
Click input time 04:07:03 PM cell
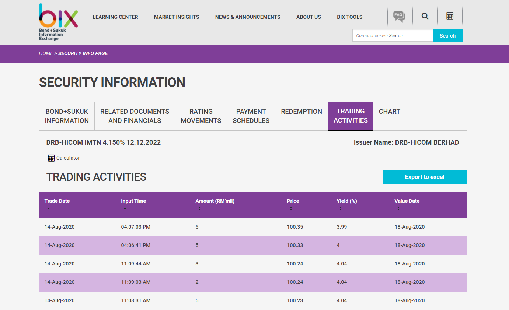(136, 227)
